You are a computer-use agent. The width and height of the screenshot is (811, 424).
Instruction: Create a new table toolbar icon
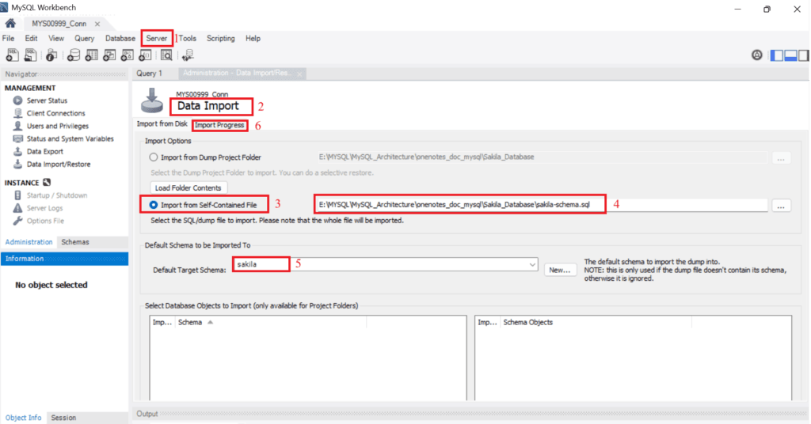pyautogui.click(x=92, y=55)
